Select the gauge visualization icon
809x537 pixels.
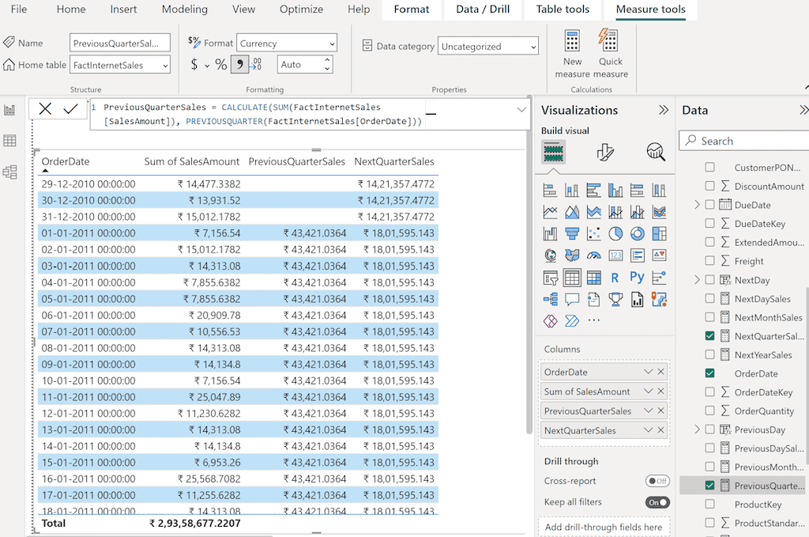[x=594, y=255]
